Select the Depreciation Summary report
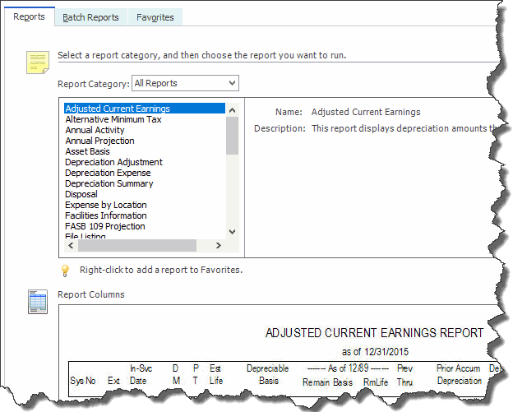Viewport: 513px width, 412px height. click(109, 183)
